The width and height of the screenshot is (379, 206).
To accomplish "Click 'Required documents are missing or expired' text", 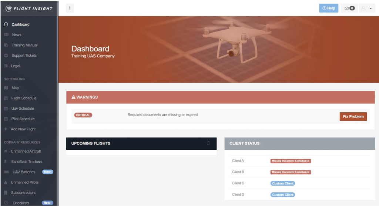I will click(x=163, y=115).
